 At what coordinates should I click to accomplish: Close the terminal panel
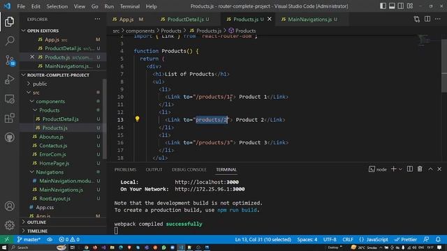(x=439, y=169)
